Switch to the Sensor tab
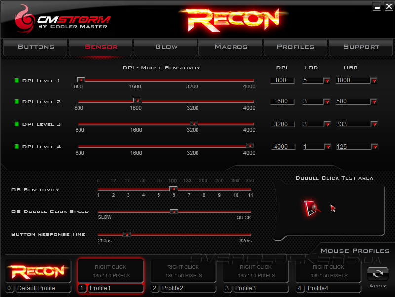Viewport: 395px width, 297px height. pyautogui.click(x=101, y=47)
